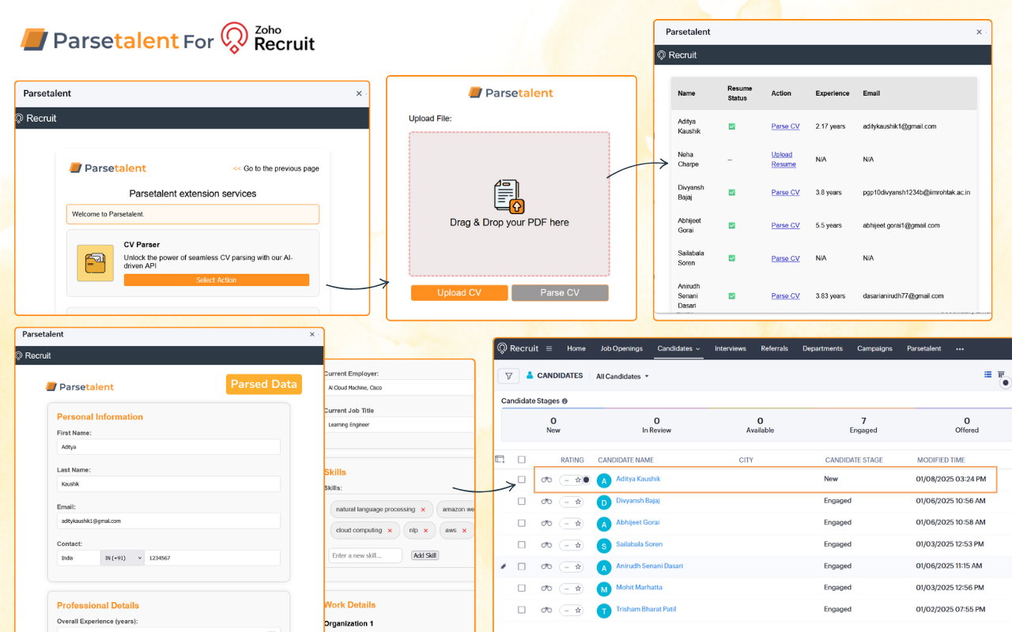
Task: Check the box for Mohit Marhatta row
Action: 521,589
